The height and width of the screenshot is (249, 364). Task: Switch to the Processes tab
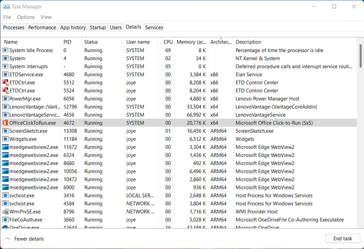14,27
